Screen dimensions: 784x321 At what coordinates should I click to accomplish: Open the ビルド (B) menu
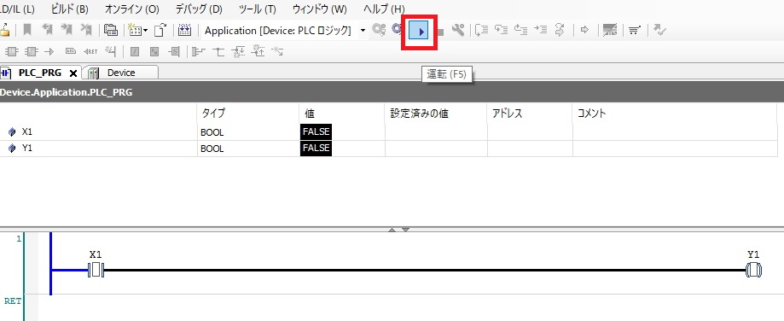(70, 9)
